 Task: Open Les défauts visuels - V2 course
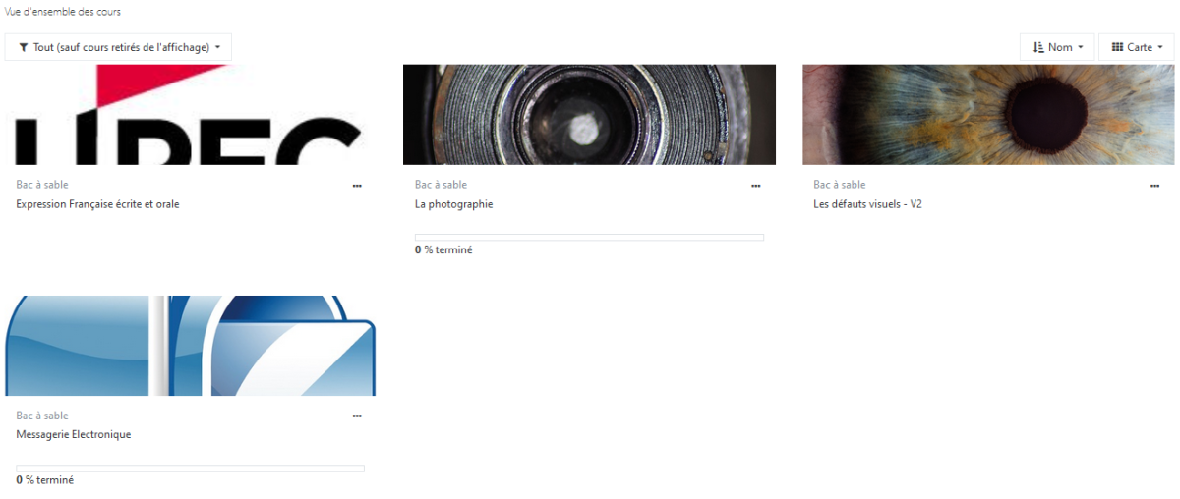[x=867, y=204]
